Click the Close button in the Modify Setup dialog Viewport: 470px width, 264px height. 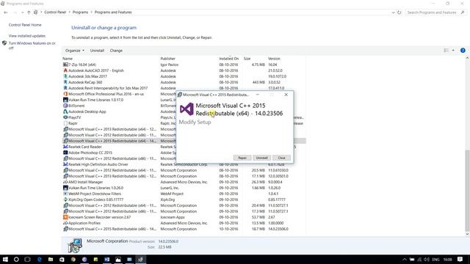click(281, 158)
